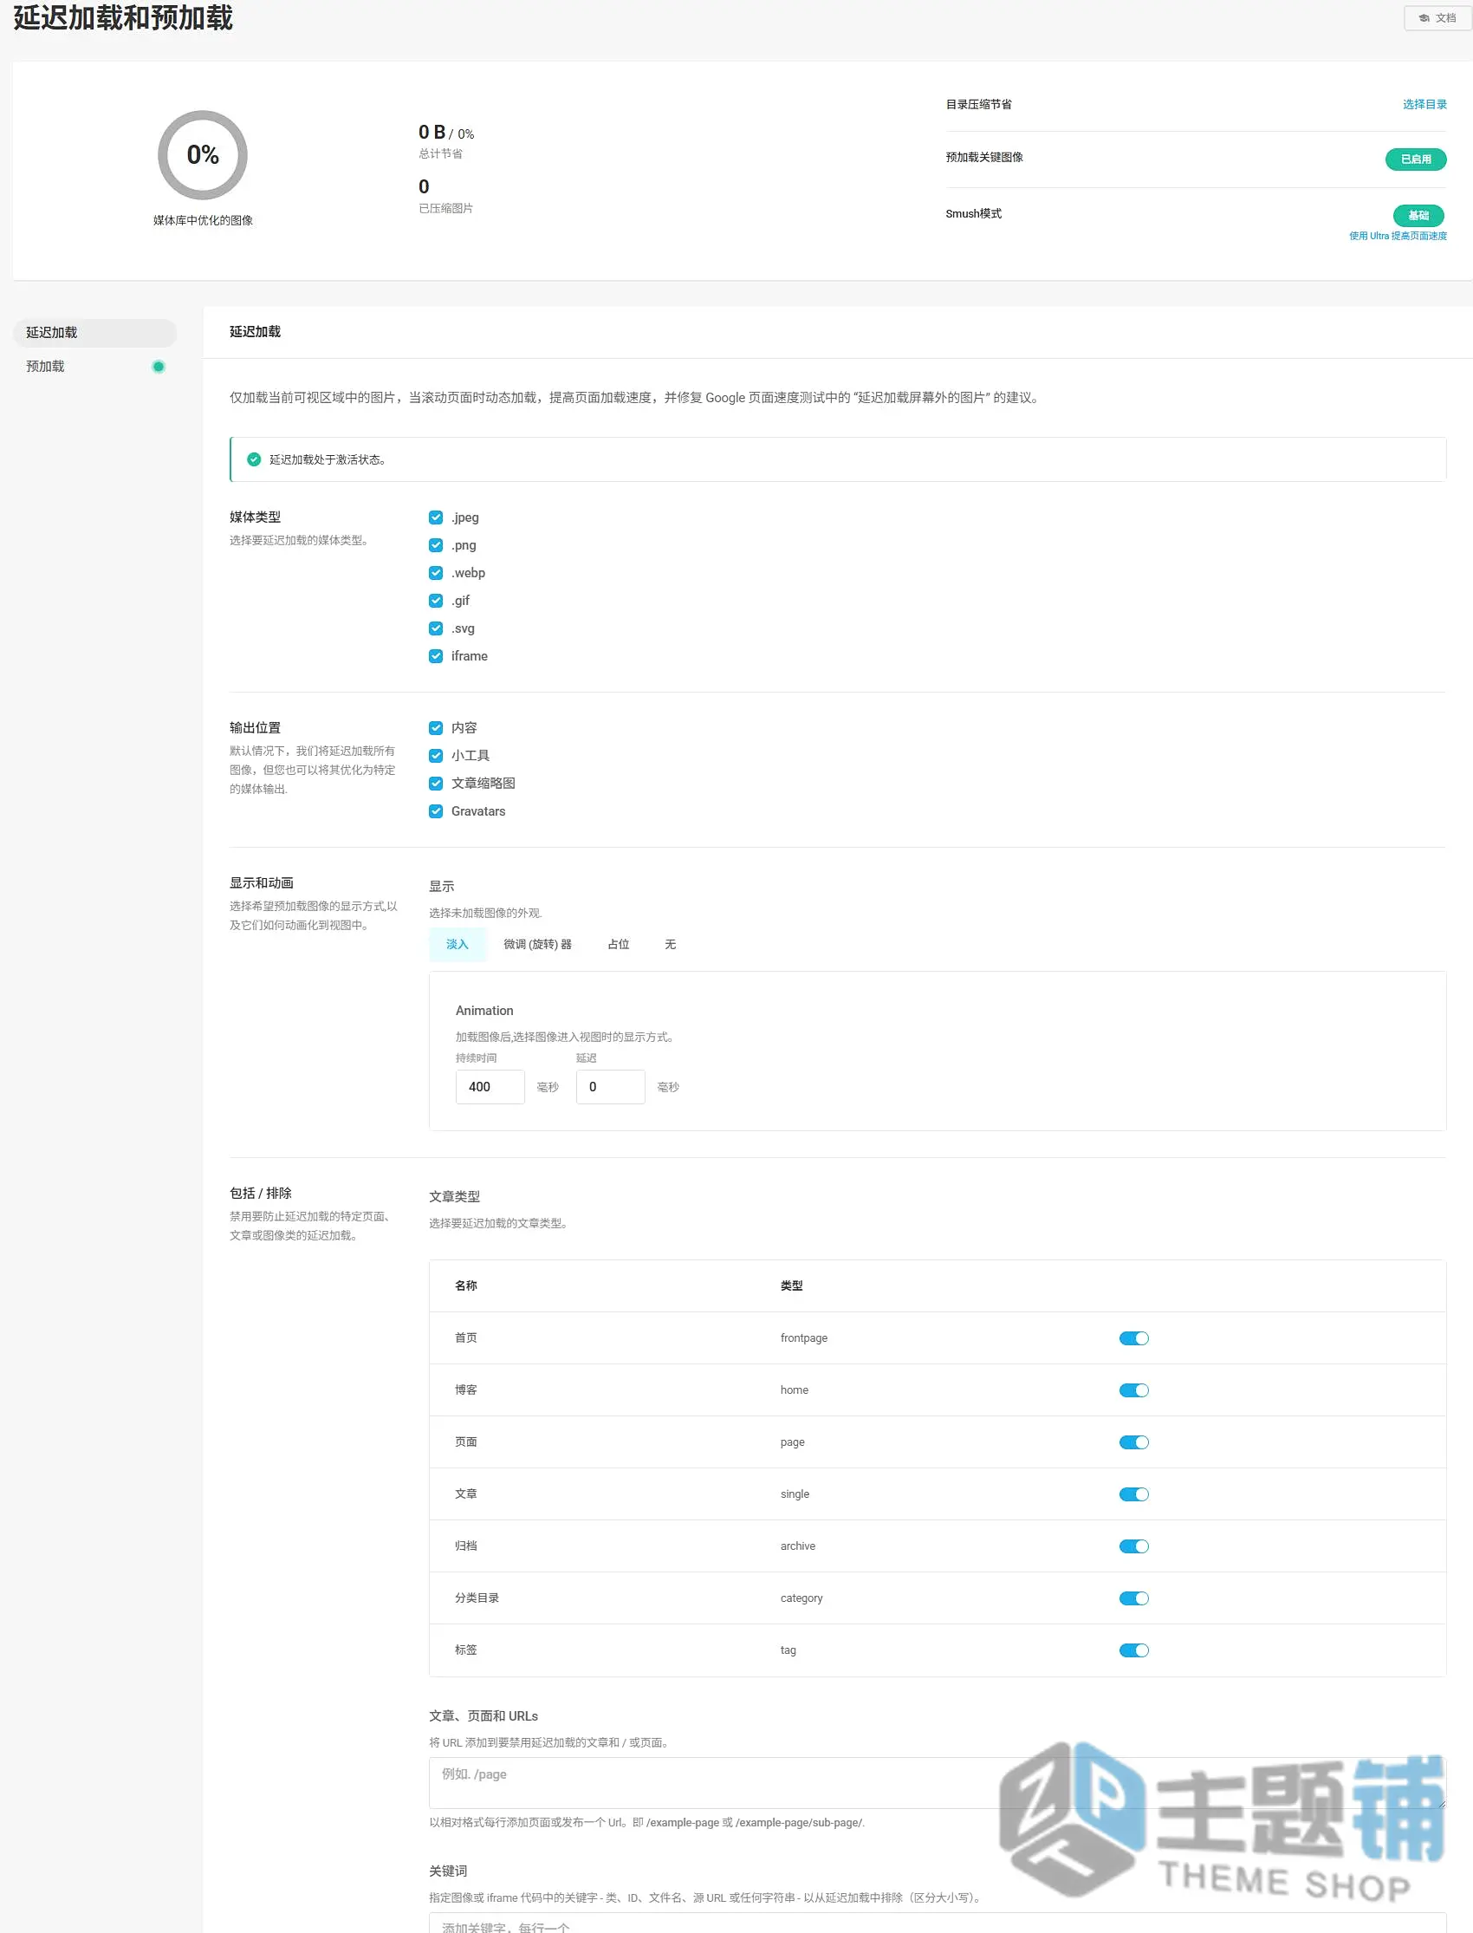The width and height of the screenshot is (1473, 1933).
Task: Click the 添加关键字 keywords text area
Action: (938, 1923)
